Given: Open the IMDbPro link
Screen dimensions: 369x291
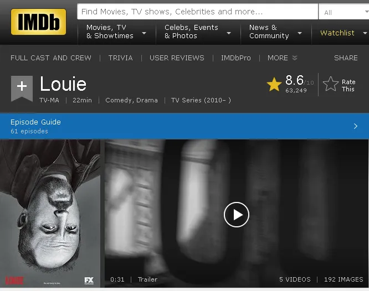Looking at the screenshot, I should pyautogui.click(x=236, y=58).
